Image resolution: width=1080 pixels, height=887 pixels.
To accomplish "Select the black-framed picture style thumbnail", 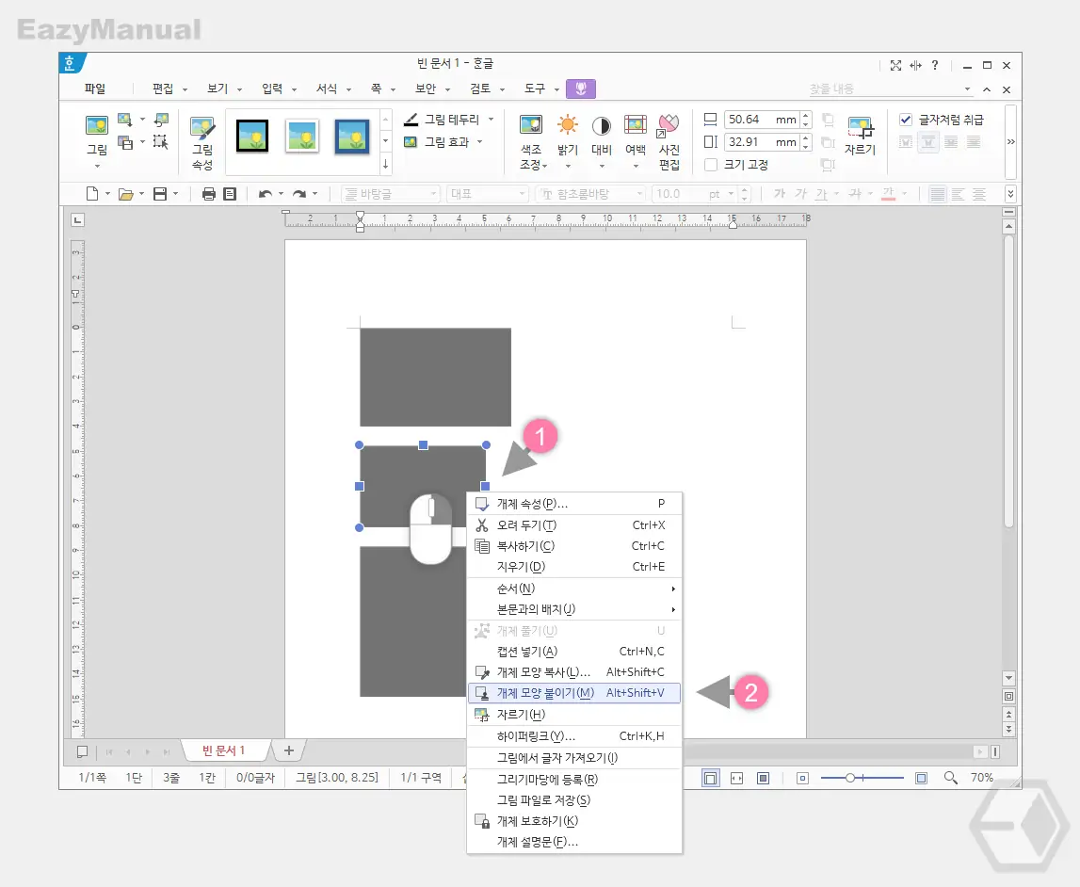I will tap(252, 136).
